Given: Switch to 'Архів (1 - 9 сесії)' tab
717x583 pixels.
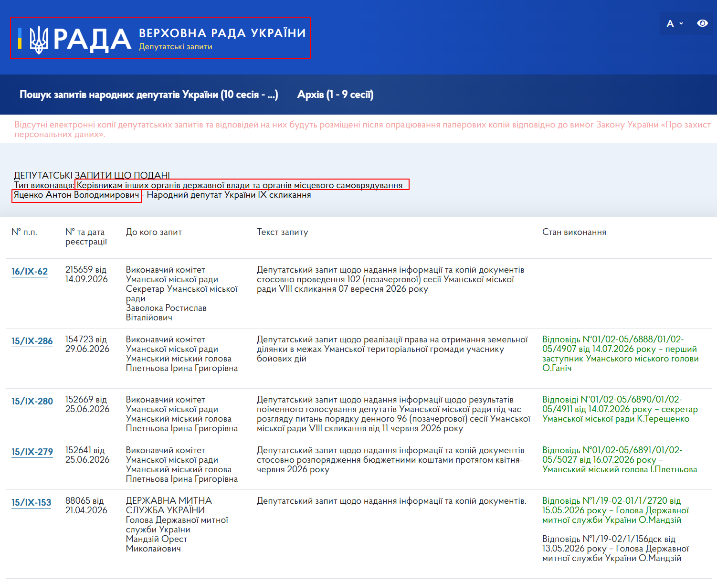Looking at the screenshot, I should (335, 95).
